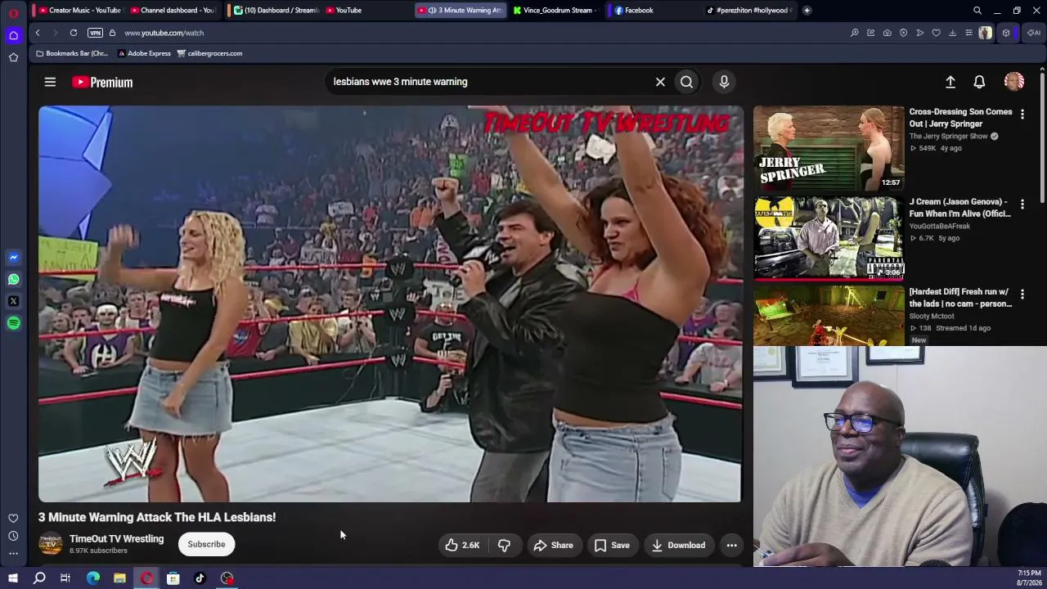Subscribe to TimeOut TV Wrestling

pos(206,544)
